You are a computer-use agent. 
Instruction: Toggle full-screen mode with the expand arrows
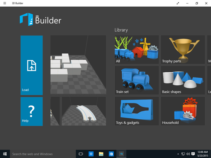[x=178, y=3]
